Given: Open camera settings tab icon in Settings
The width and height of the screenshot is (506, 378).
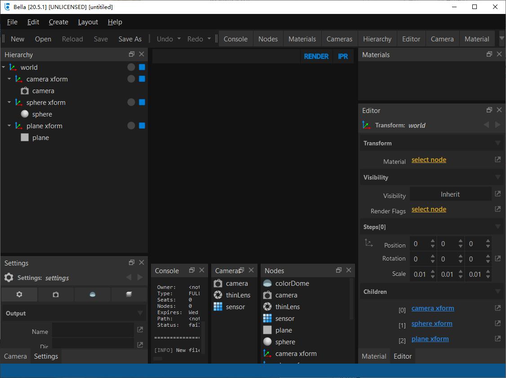Looking at the screenshot, I should pyautogui.click(x=56, y=294).
